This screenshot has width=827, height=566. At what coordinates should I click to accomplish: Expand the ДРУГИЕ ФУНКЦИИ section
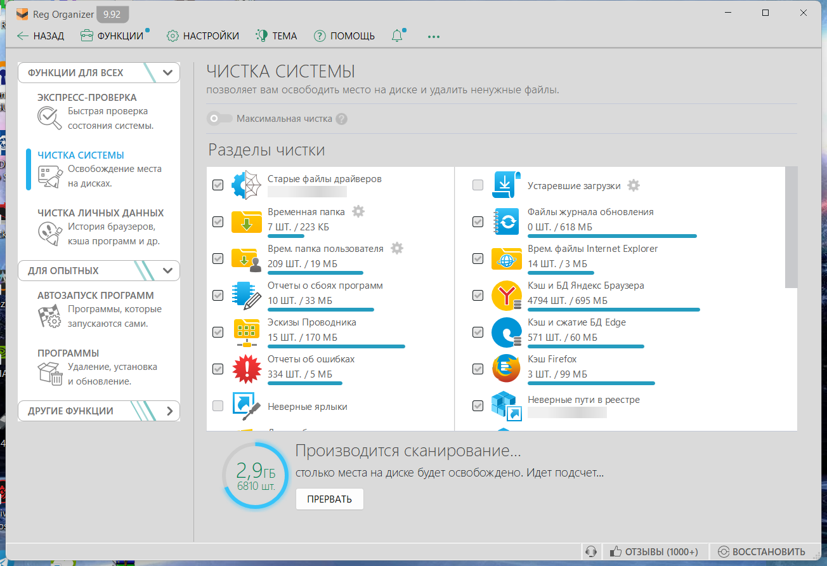tap(169, 411)
